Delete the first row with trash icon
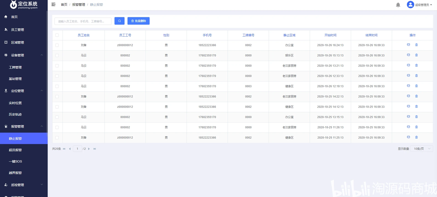This screenshot has width=437, height=197. click(x=416, y=45)
